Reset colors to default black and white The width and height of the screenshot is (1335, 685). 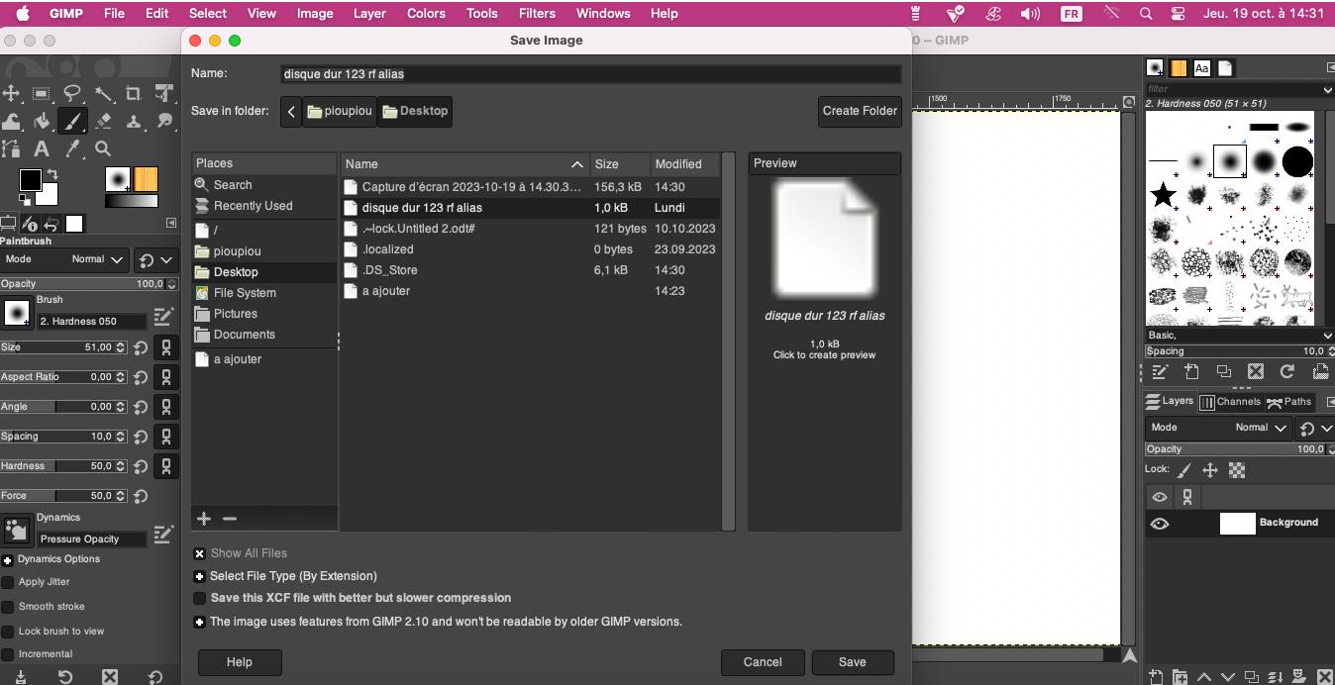point(25,200)
